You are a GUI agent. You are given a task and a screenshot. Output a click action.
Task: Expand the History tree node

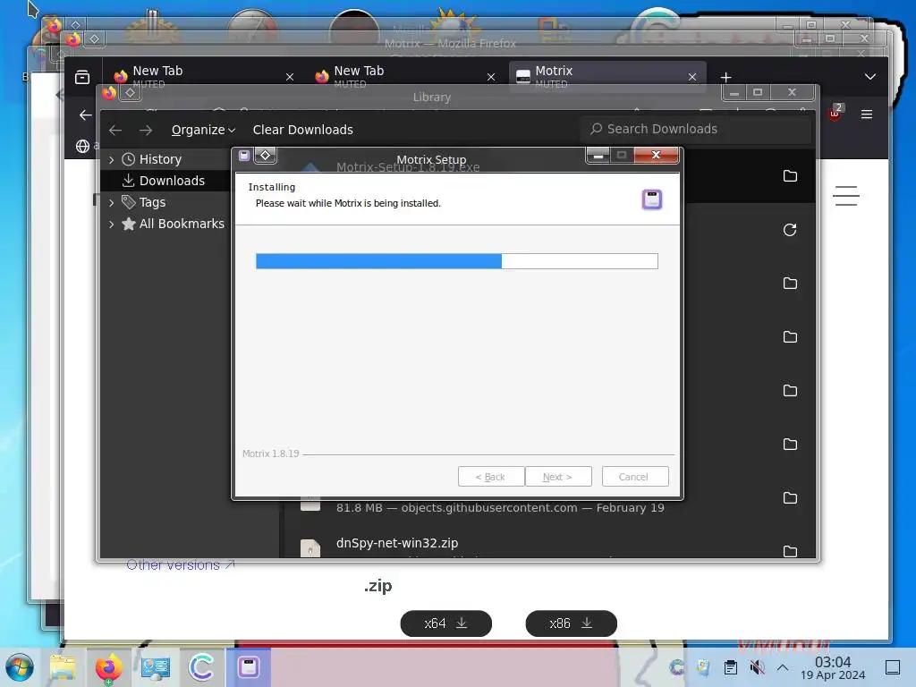[112, 159]
